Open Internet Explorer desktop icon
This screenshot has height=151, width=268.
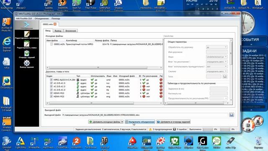[x=7, y=44]
